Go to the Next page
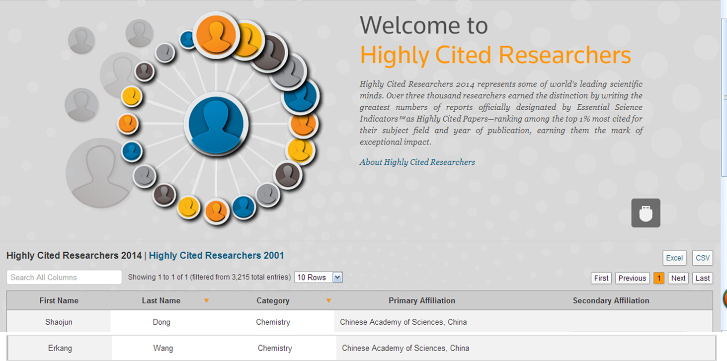This screenshot has width=727, height=361. (x=678, y=278)
